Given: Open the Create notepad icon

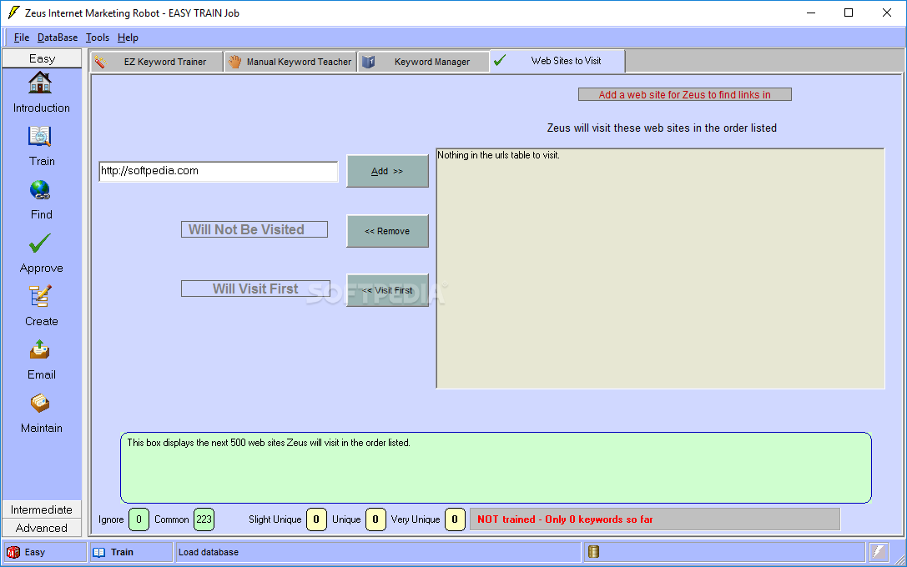Looking at the screenshot, I should (40, 297).
